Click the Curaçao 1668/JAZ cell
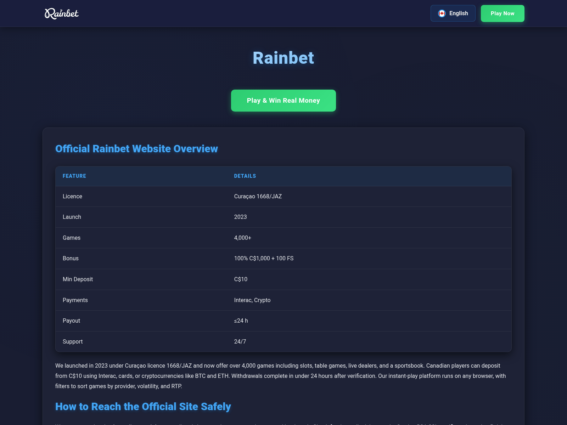The width and height of the screenshot is (567, 425). [x=258, y=197]
